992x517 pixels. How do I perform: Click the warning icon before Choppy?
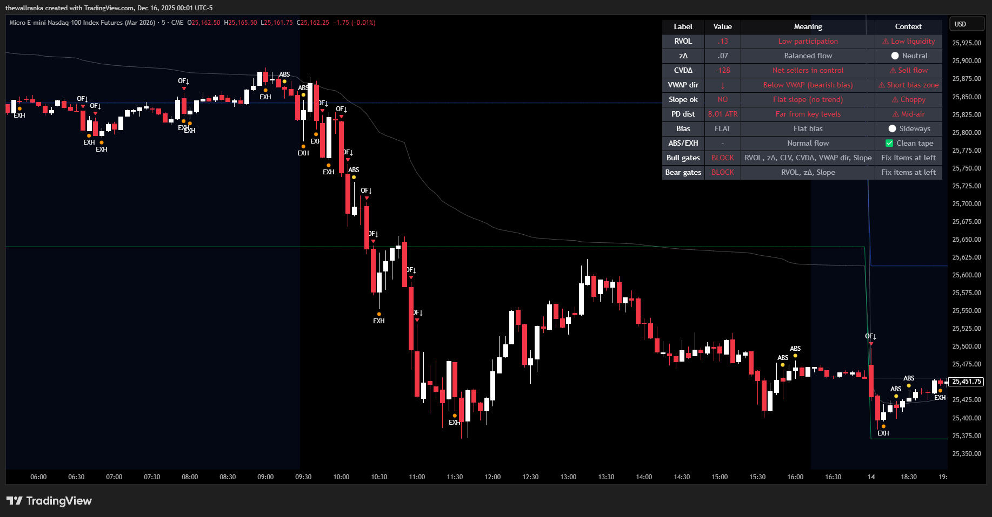click(x=895, y=99)
